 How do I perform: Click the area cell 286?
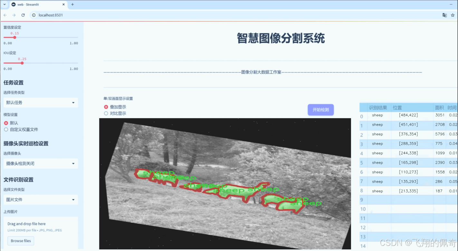(440, 181)
